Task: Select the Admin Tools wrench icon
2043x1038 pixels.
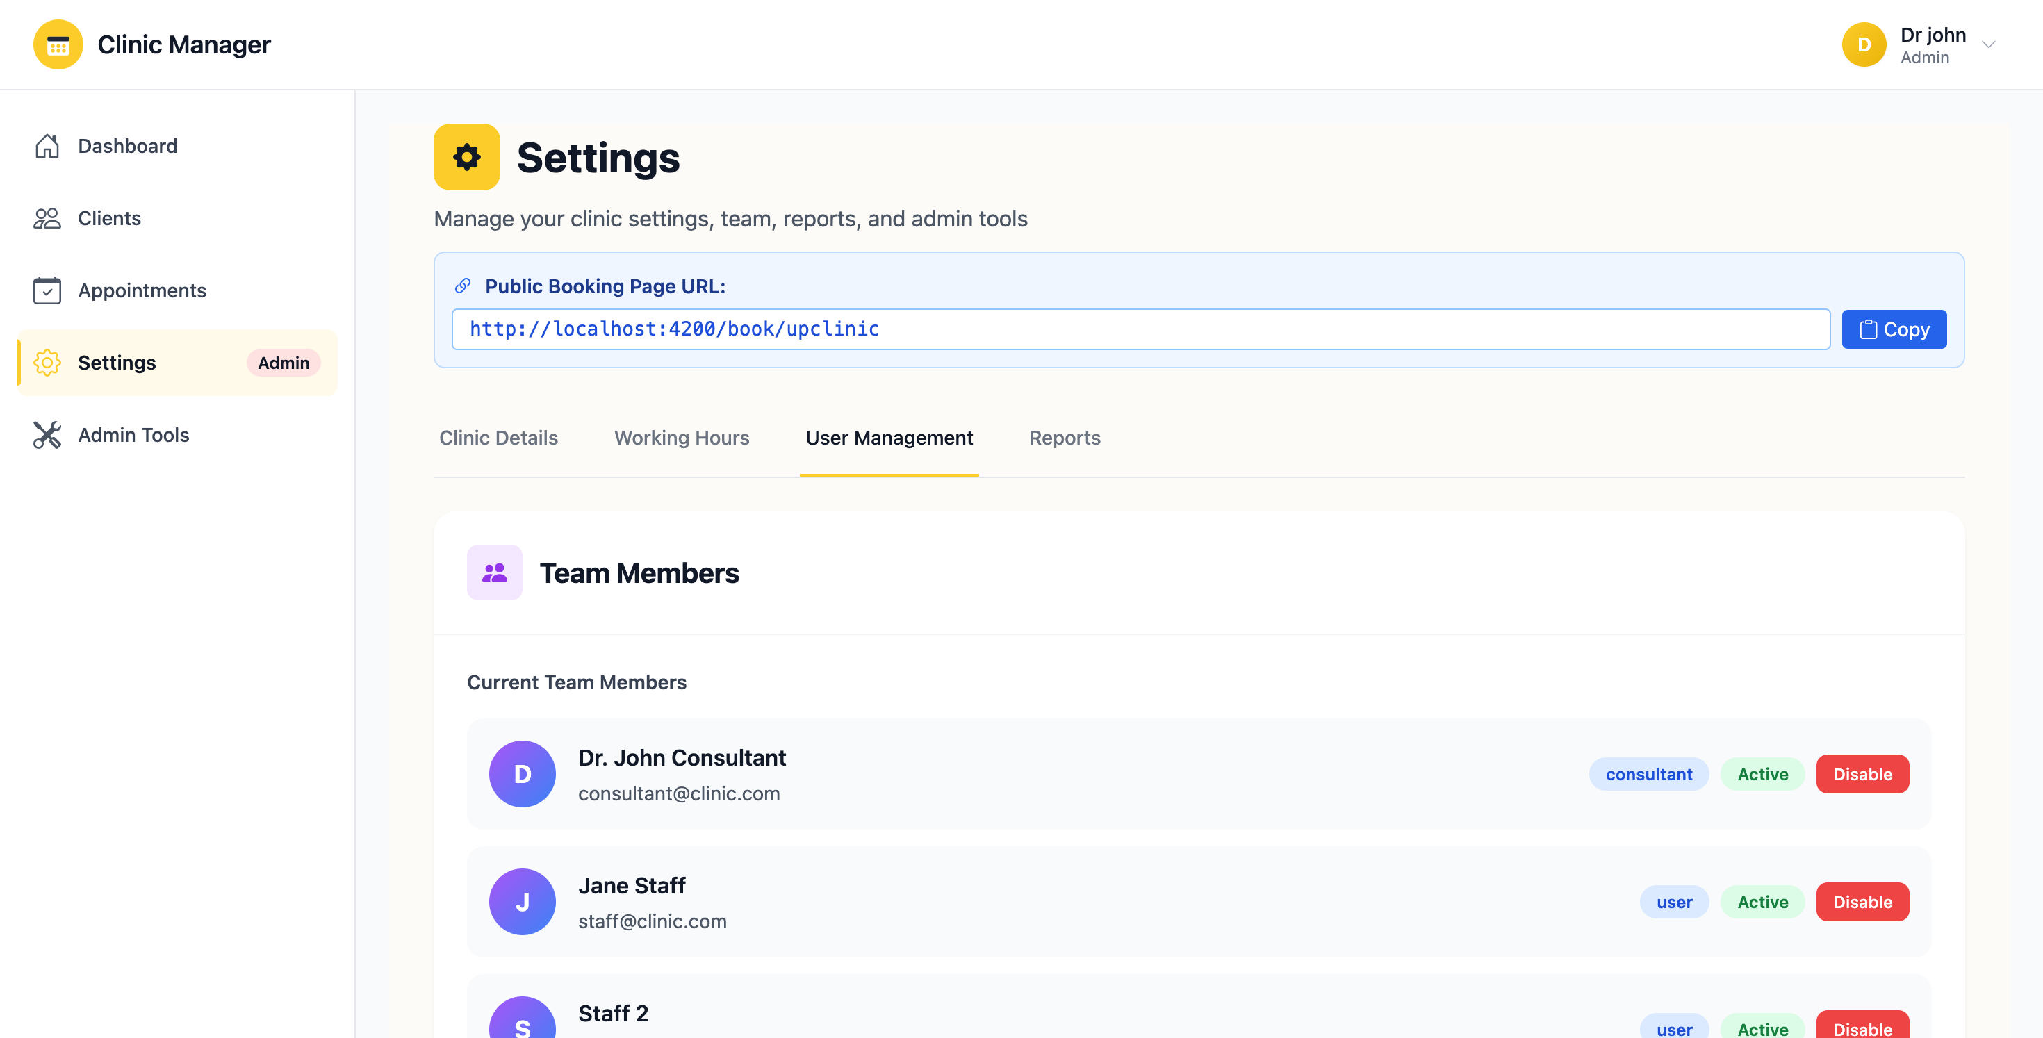Action: pos(47,436)
